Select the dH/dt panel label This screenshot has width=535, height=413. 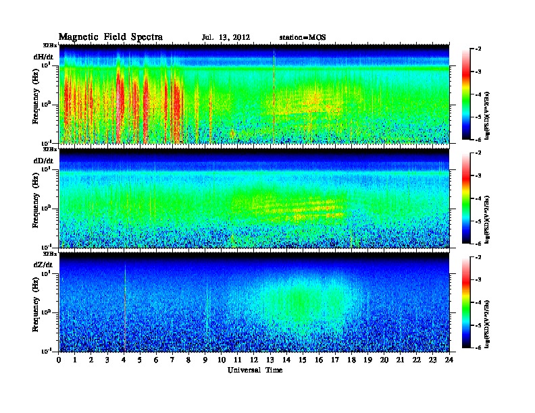tap(43, 57)
